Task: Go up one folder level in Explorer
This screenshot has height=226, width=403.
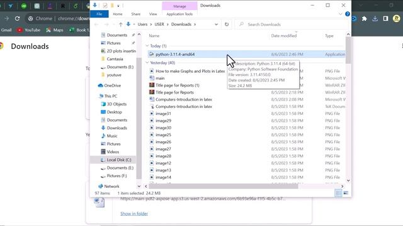Action: (x=120, y=24)
